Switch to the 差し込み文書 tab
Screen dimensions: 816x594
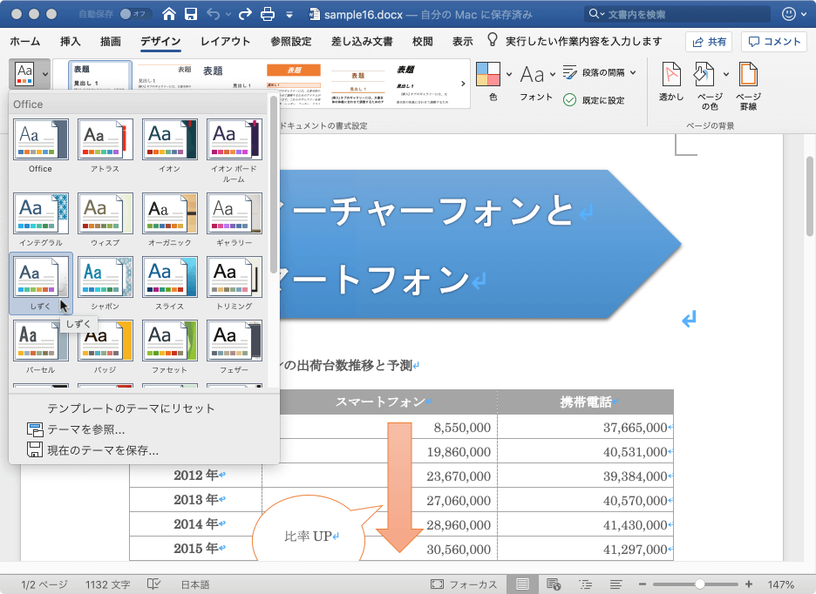[x=362, y=41]
